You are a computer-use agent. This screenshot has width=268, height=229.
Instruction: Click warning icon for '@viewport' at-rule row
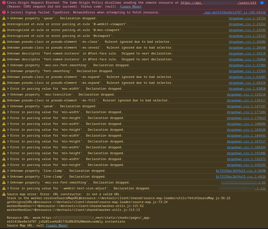click(x=4, y=36)
